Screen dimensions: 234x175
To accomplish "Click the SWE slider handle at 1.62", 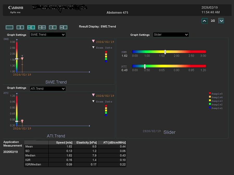I will coord(165,52).
